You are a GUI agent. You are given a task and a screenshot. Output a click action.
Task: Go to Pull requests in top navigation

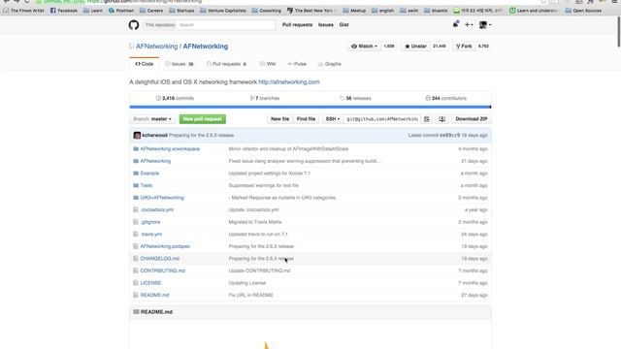pyautogui.click(x=297, y=24)
